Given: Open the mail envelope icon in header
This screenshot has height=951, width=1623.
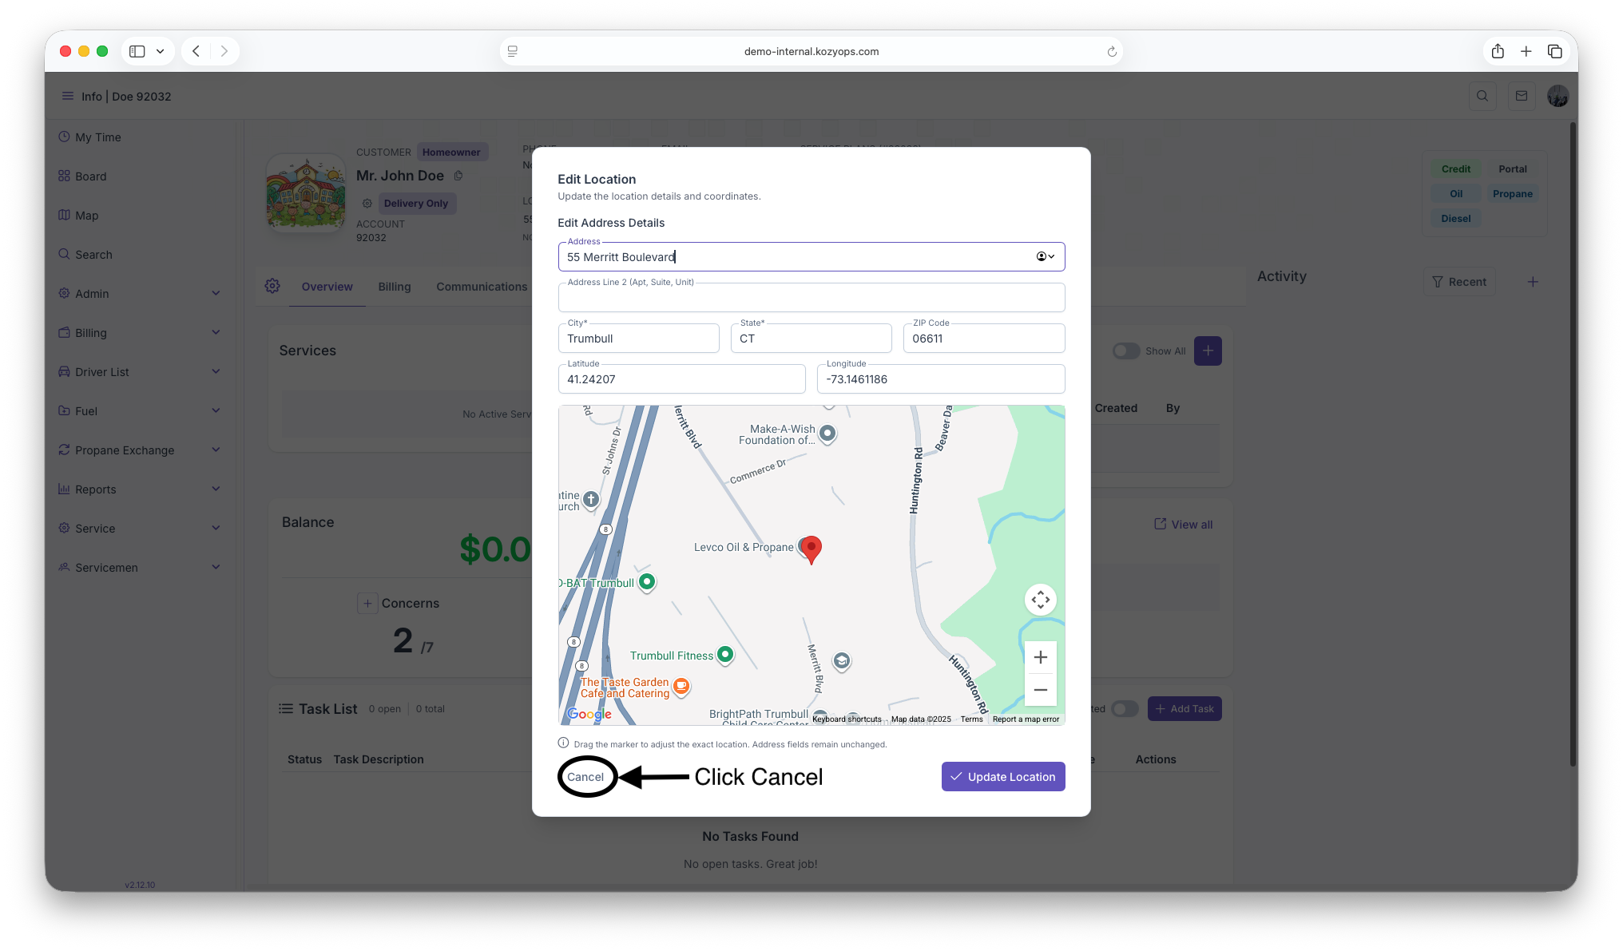Looking at the screenshot, I should pos(1522,97).
